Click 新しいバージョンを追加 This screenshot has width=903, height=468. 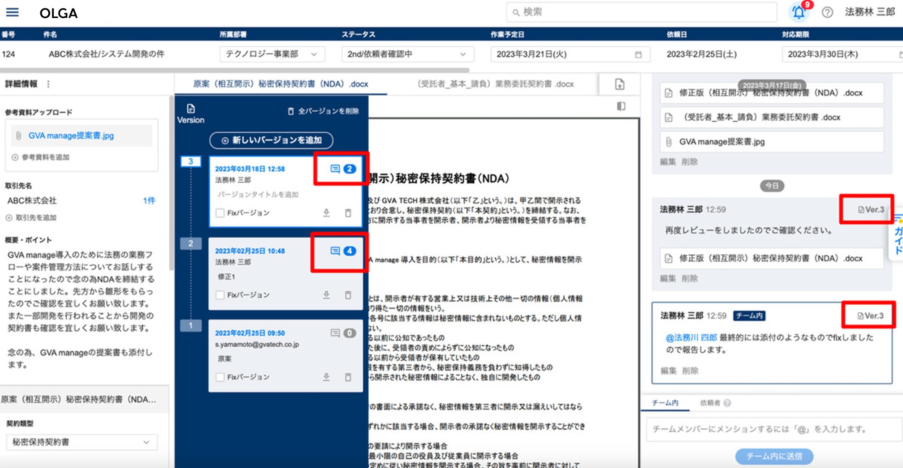coord(271,140)
